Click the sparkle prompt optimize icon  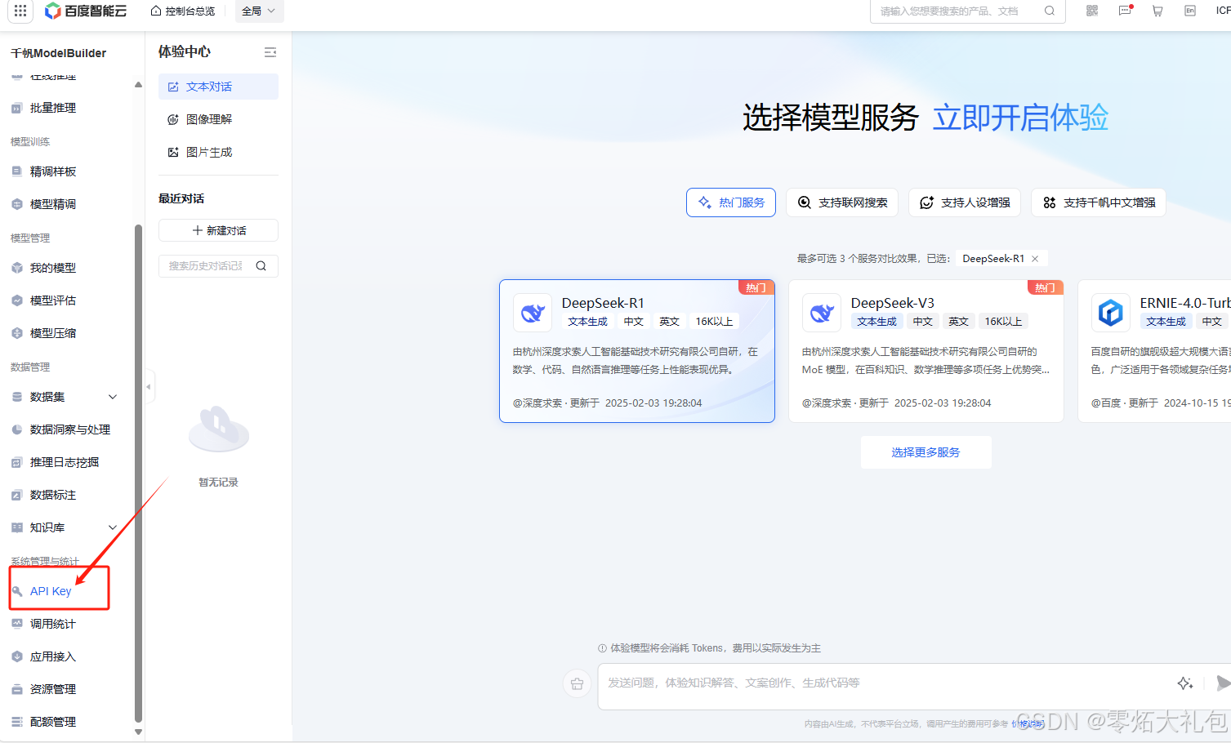pos(1185,683)
